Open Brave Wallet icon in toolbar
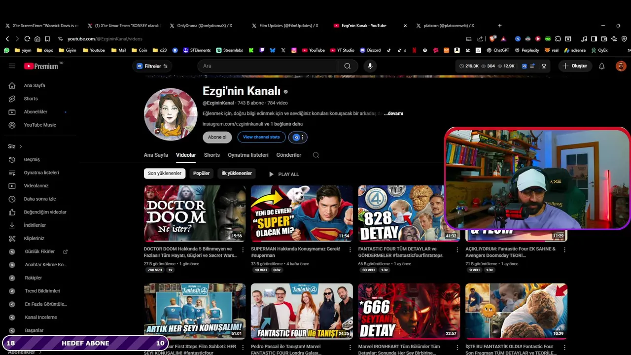This screenshot has height=355, width=631. coord(604,38)
